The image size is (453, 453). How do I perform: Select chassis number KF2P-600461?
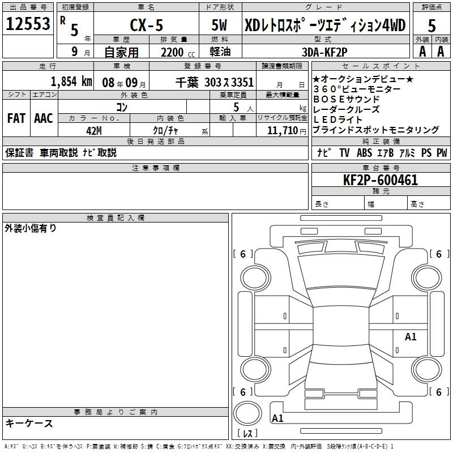[381, 180]
